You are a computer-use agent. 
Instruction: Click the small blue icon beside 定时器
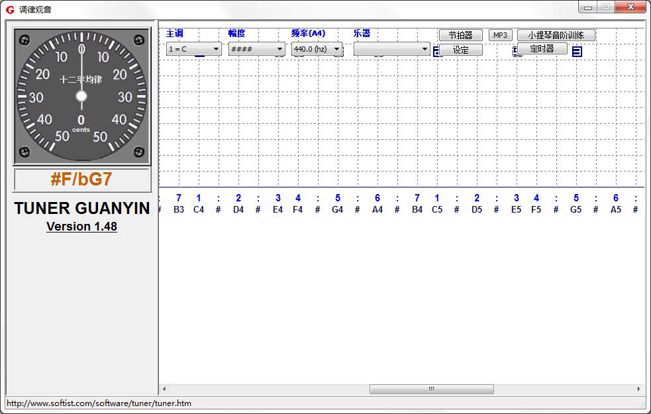pyautogui.click(x=577, y=52)
